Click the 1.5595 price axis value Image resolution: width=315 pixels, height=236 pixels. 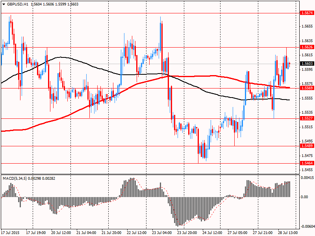(x=308, y=70)
